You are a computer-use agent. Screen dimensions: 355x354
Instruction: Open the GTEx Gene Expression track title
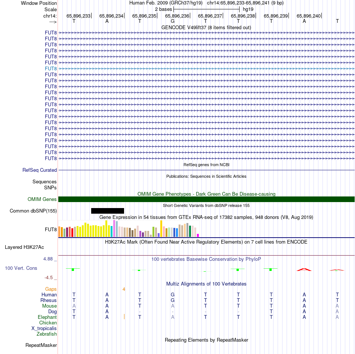206,217
